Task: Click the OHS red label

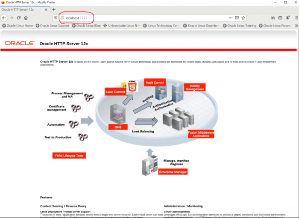Action: click(x=118, y=127)
